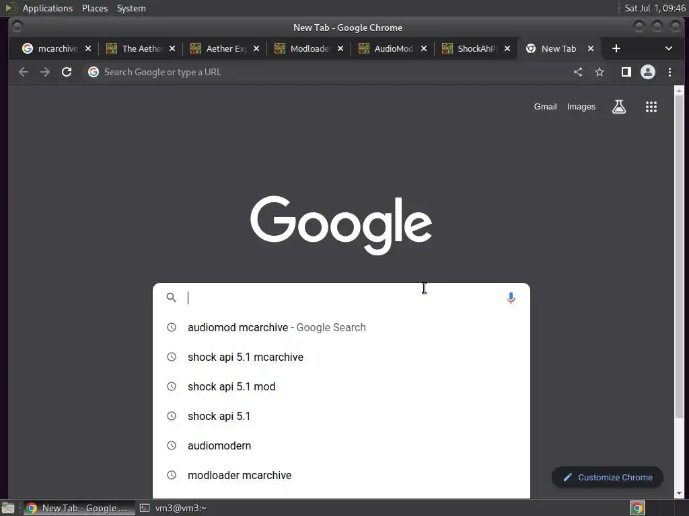Select suggestion audiomod mcarchive

(341, 327)
